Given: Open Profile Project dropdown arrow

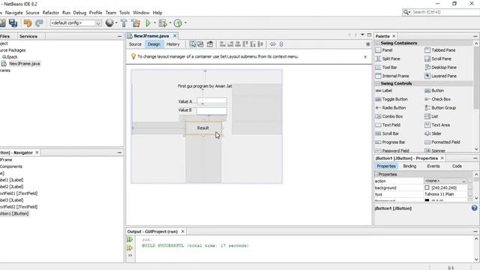Looking at the screenshot, I should tap(185, 23).
